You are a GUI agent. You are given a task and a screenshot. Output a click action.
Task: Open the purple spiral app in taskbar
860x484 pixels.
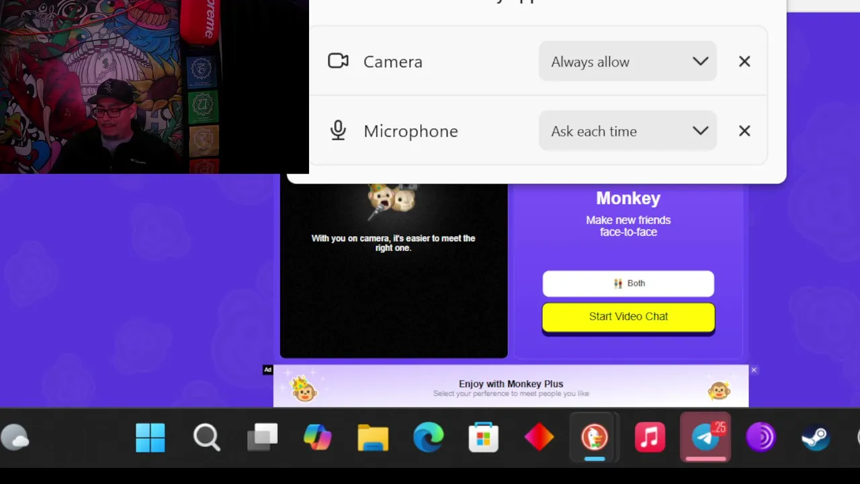coord(761,438)
